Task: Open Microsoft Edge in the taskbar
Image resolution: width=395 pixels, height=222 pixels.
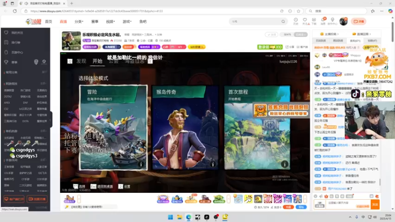Action: click(x=189, y=217)
